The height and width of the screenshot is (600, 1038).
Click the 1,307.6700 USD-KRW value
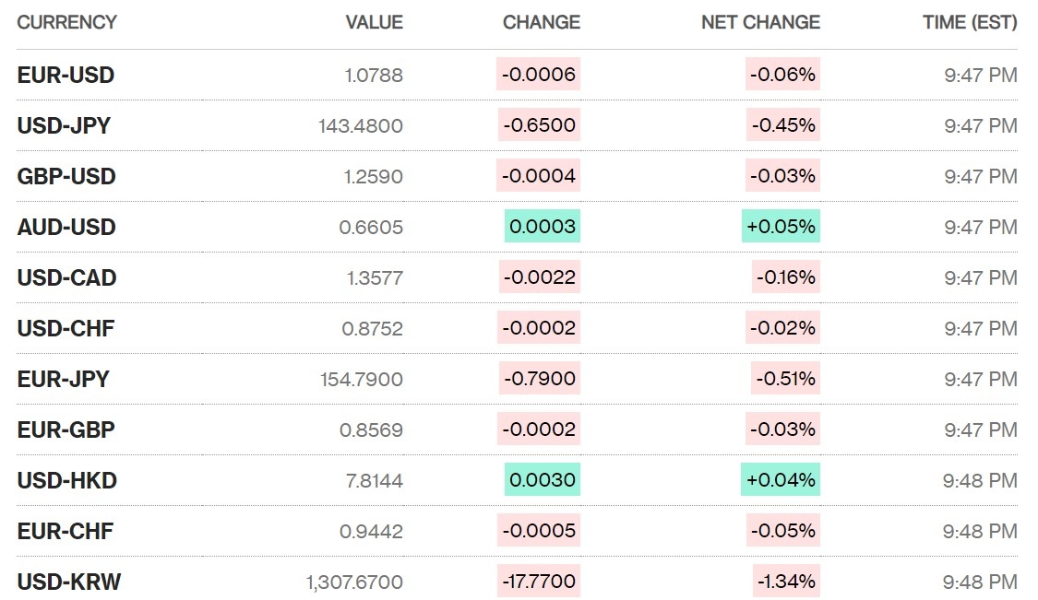click(x=354, y=582)
